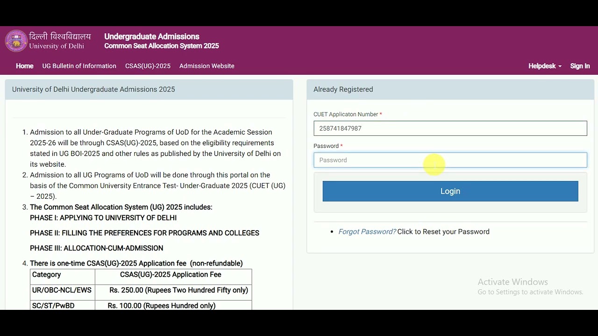
Task: Focus the CUET Application Number field
Action: coord(450,128)
